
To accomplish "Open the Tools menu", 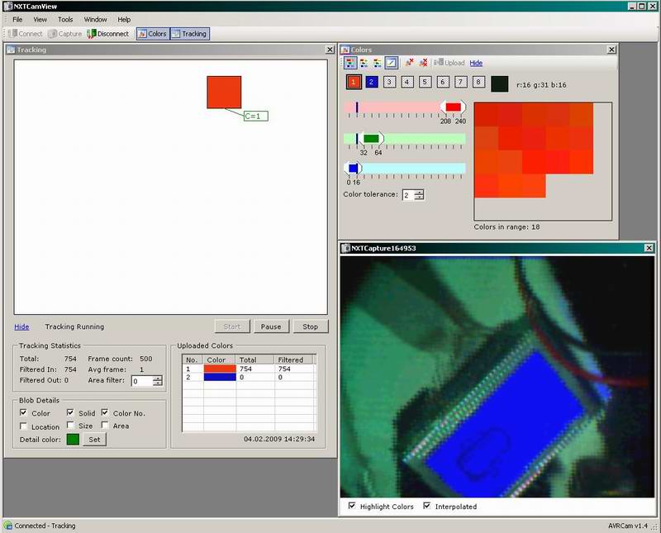I will pos(65,19).
